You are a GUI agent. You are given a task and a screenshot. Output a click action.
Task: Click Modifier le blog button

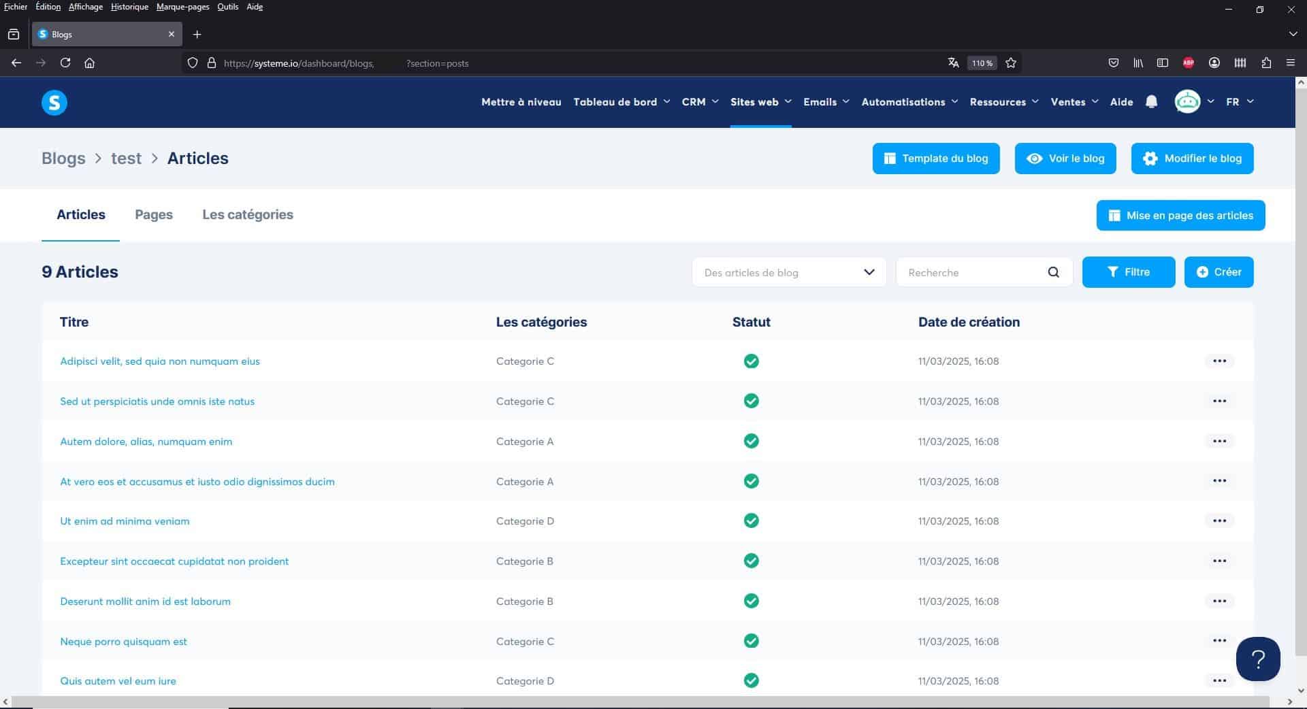(x=1192, y=159)
